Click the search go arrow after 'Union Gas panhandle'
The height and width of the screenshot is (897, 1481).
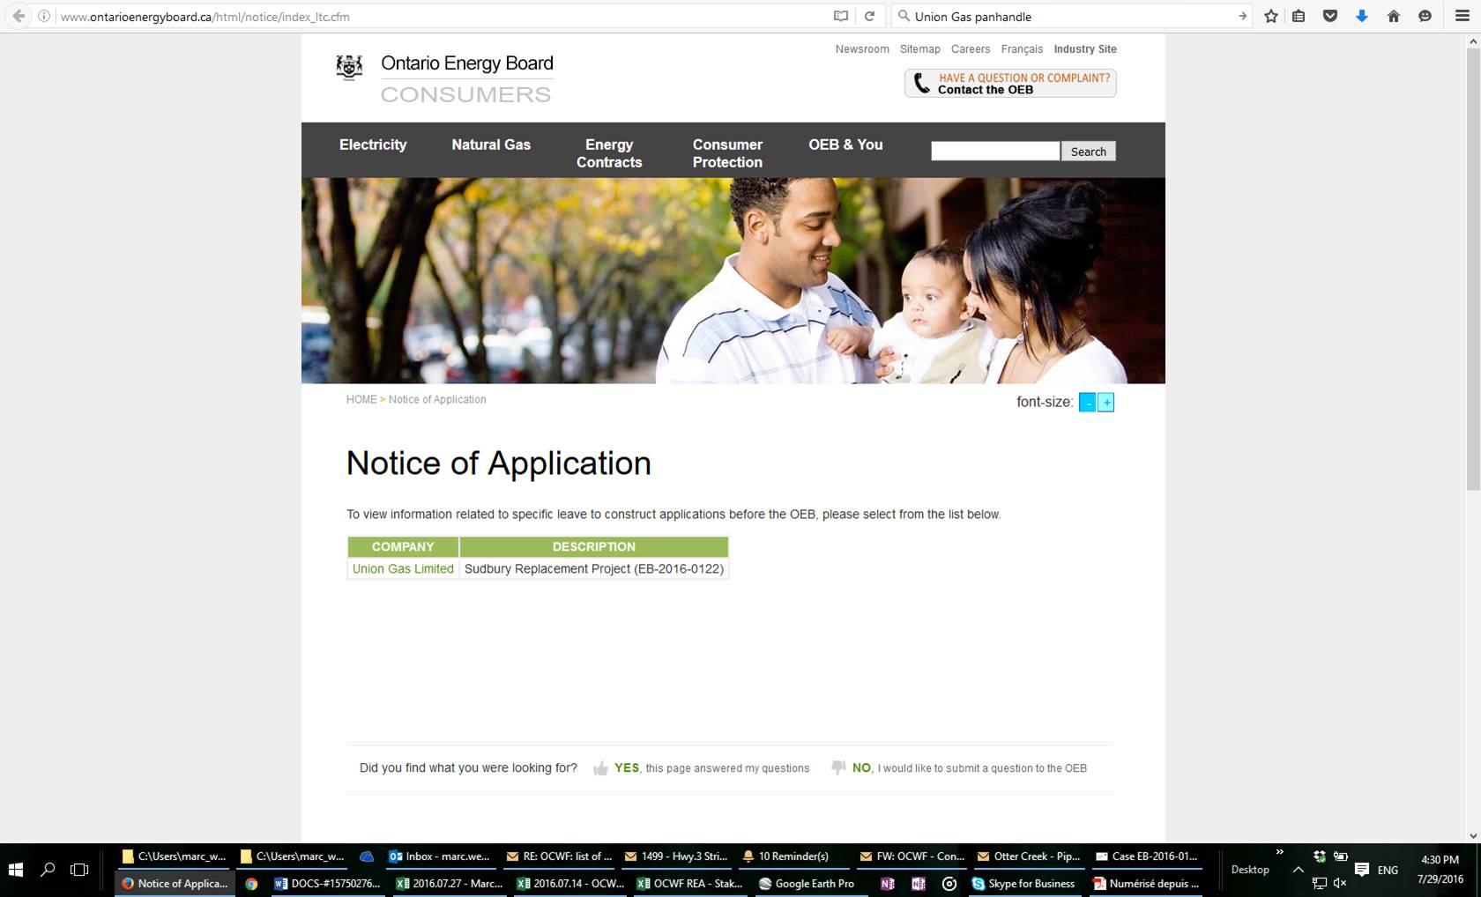[x=1242, y=16]
